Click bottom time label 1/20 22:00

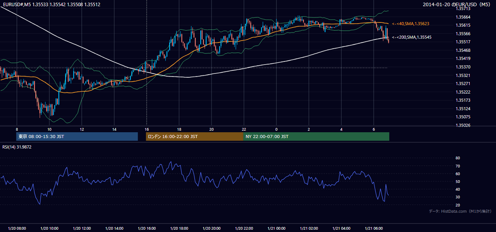coord(244,229)
